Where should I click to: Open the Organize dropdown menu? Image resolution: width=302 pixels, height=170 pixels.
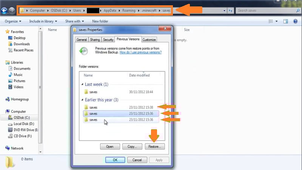click(13, 21)
